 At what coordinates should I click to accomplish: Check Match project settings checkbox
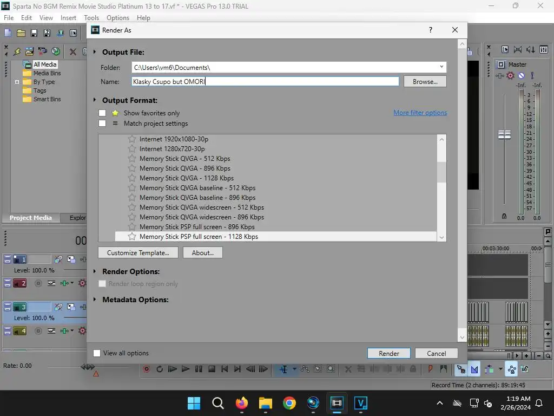click(x=102, y=123)
